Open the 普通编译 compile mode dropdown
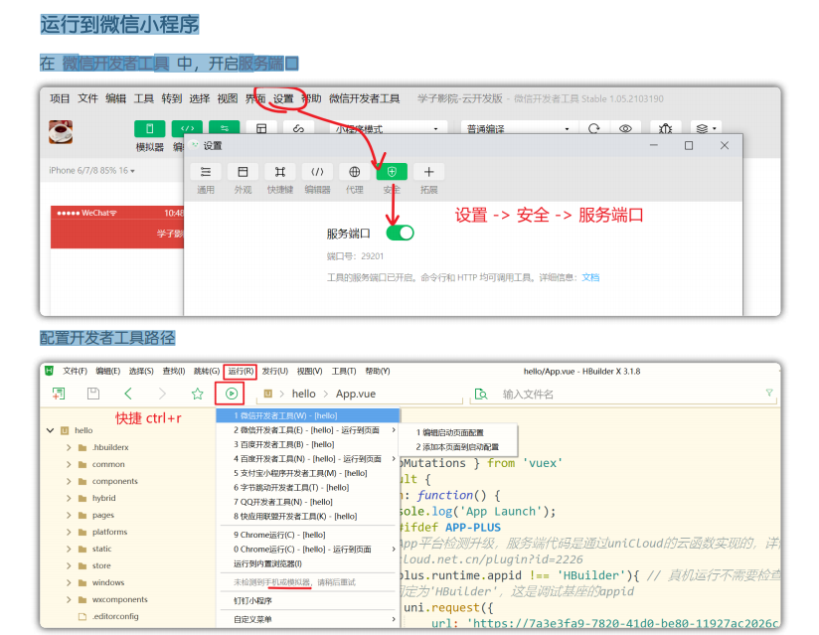 coord(519,128)
